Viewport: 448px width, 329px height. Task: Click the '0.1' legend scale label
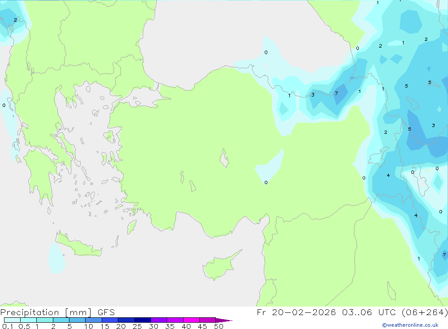[x=8, y=326]
